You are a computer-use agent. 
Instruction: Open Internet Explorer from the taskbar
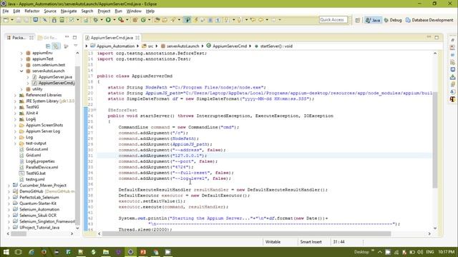click(31, 252)
